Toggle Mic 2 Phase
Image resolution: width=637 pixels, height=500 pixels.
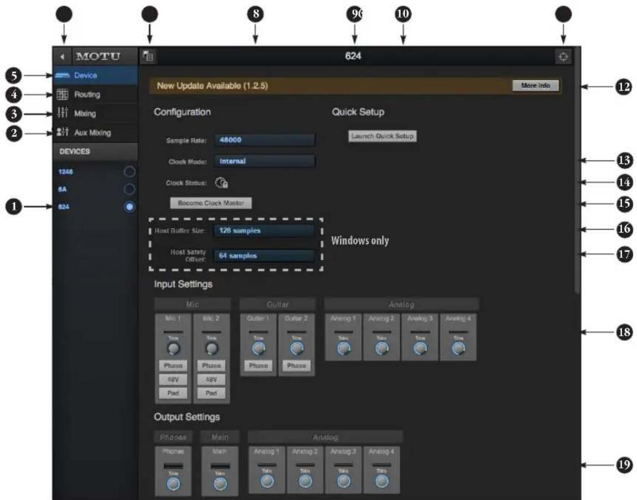click(211, 366)
